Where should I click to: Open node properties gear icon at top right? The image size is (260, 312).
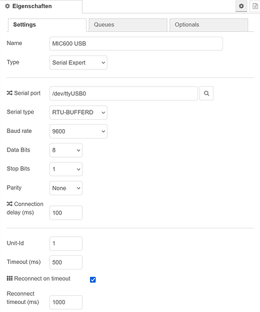[x=241, y=6]
